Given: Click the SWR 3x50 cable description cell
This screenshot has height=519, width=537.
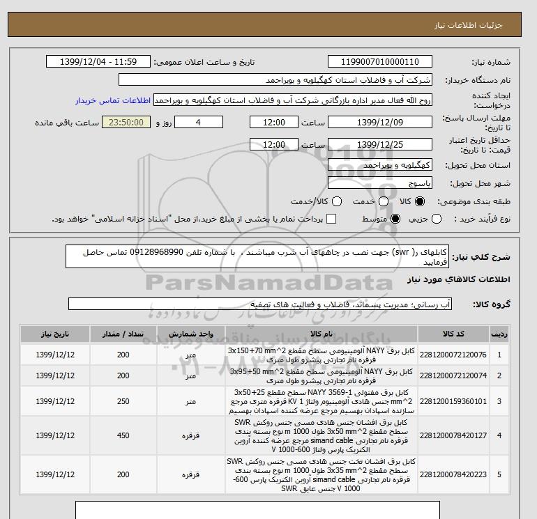Looking at the screenshot, I should click(x=322, y=435).
